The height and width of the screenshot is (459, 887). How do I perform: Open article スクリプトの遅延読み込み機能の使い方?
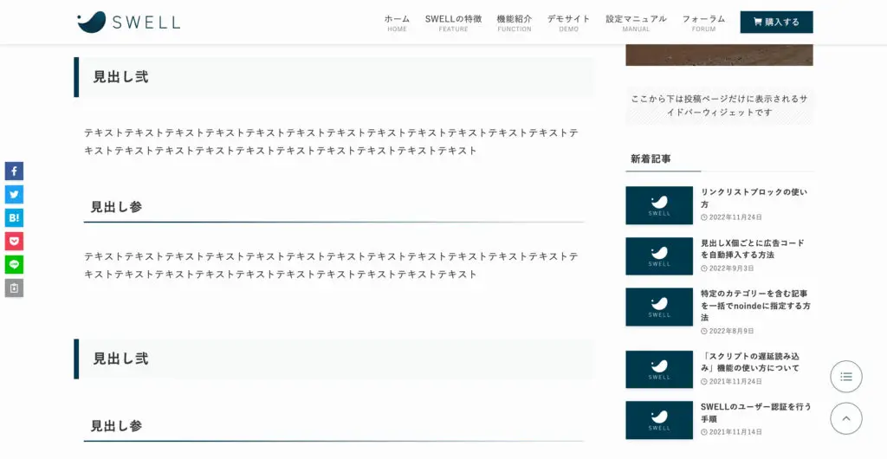click(x=752, y=362)
